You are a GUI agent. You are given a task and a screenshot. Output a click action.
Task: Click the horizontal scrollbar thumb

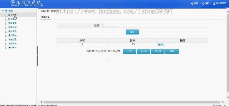pos(132,102)
